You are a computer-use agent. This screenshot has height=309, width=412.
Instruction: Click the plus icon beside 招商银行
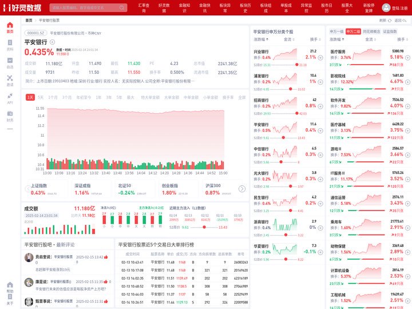point(320,106)
